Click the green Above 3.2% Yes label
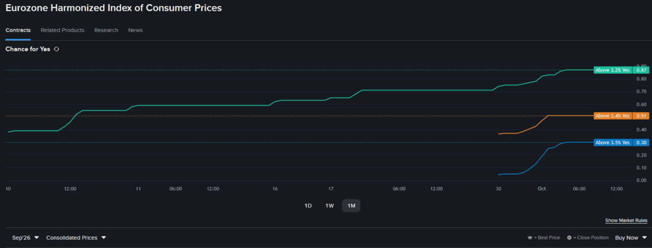The image size is (652, 248). (612, 70)
